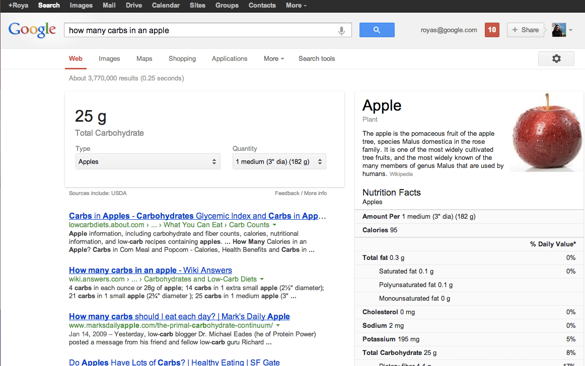Open the Wiki Answers carbs result link
Viewport: 585px width, 366px height.
pyautogui.click(x=151, y=270)
